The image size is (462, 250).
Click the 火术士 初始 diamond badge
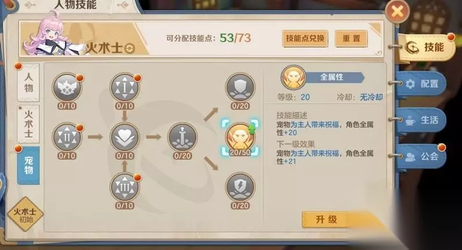(x=25, y=214)
